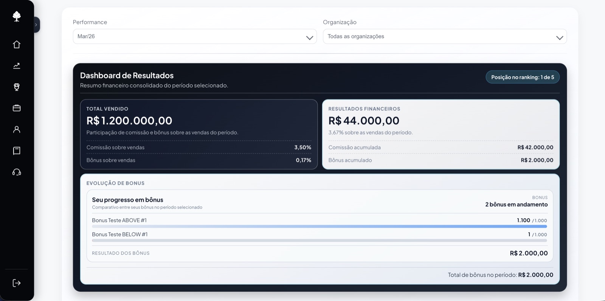Expand the sidebar with the arrow handle

pyautogui.click(x=36, y=25)
